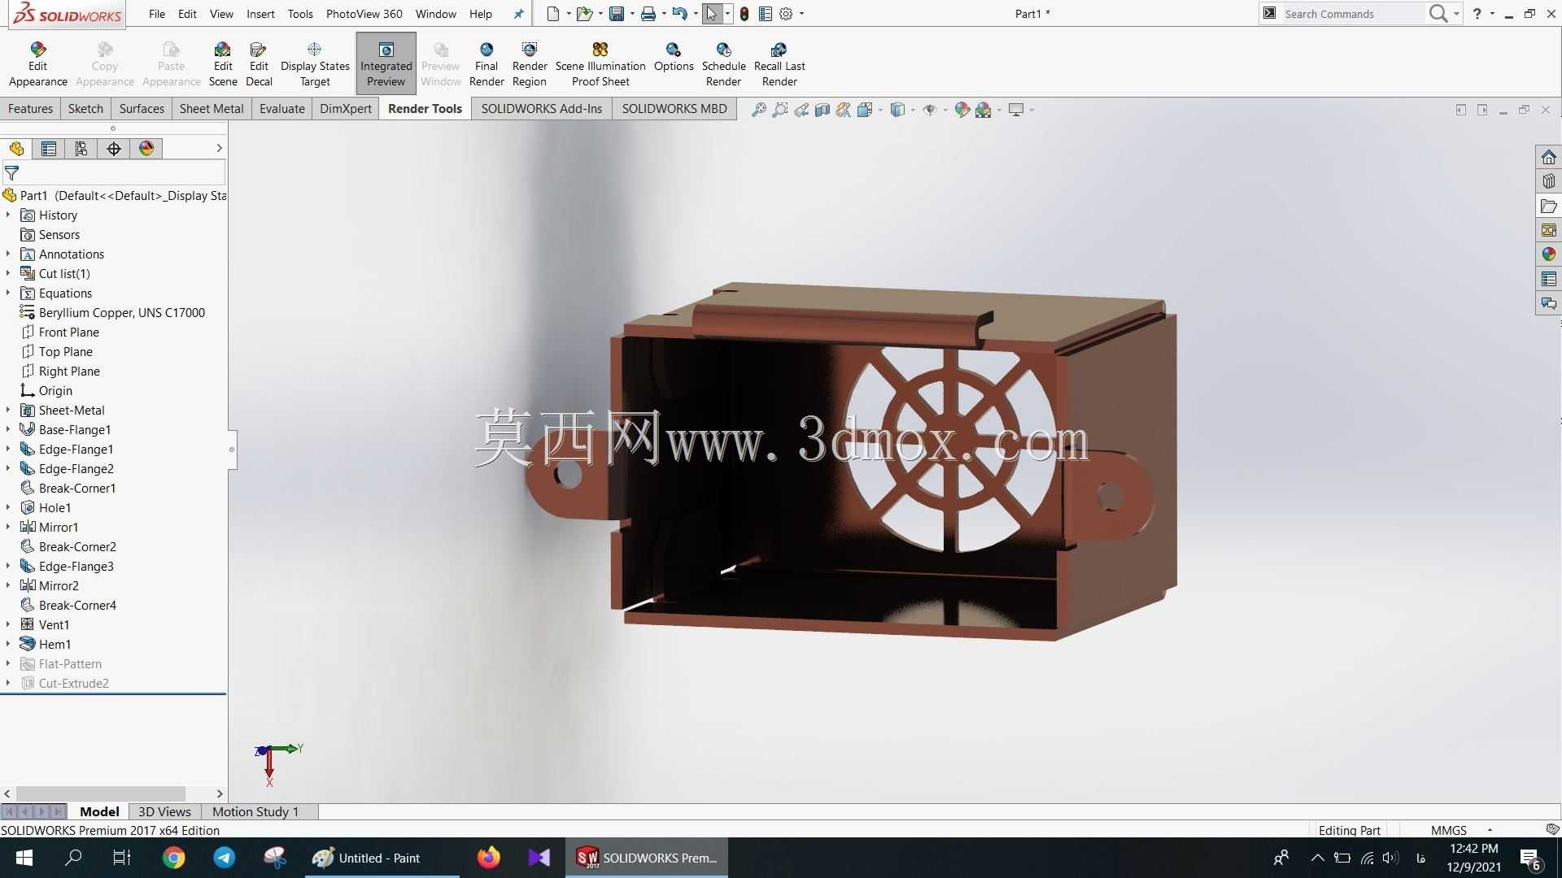This screenshot has width=1562, height=878.
Task: Expand the Base-Flange1 feature node
Action: pos(8,429)
